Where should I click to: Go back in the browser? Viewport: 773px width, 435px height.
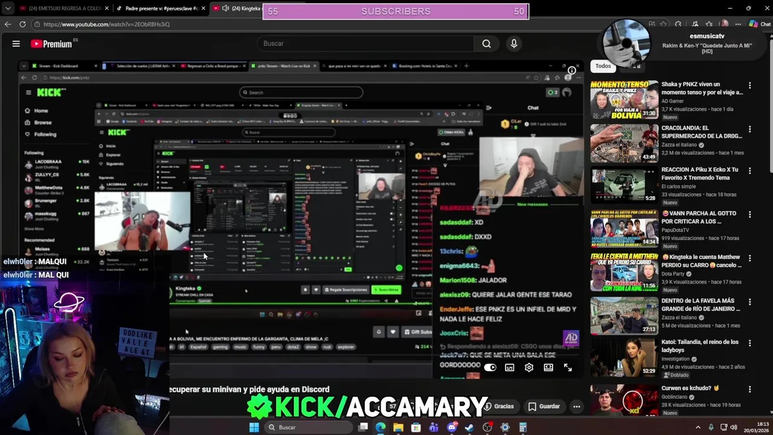8,24
